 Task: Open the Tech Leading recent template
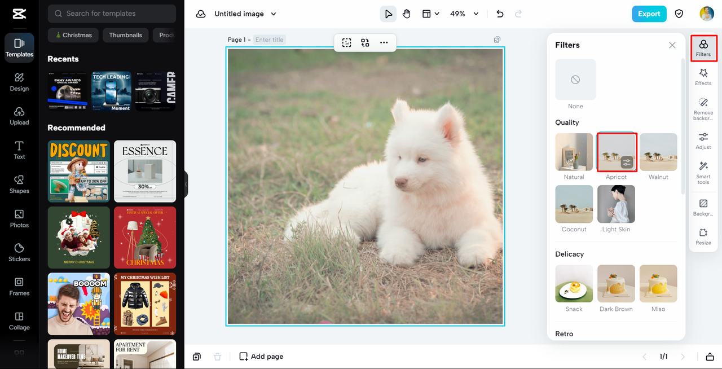[111, 91]
